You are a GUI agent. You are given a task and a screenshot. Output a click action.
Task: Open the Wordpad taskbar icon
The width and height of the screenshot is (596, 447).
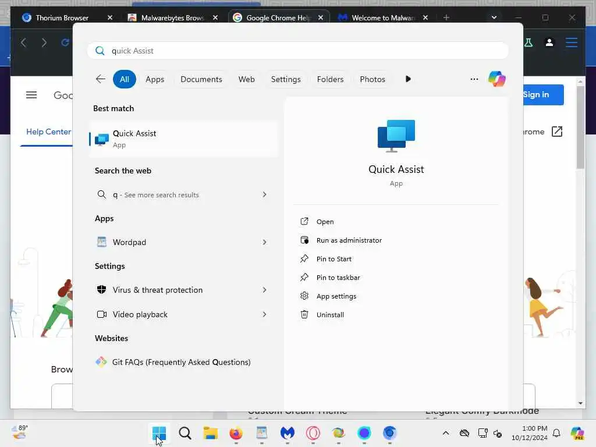[261, 433]
